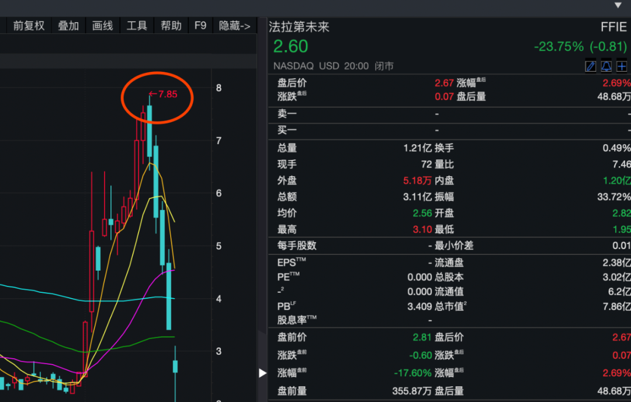Collapse side panel using white arrow on divider
The width and height of the screenshot is (631, 402).
pyautogui.click(x=262, y=373)
